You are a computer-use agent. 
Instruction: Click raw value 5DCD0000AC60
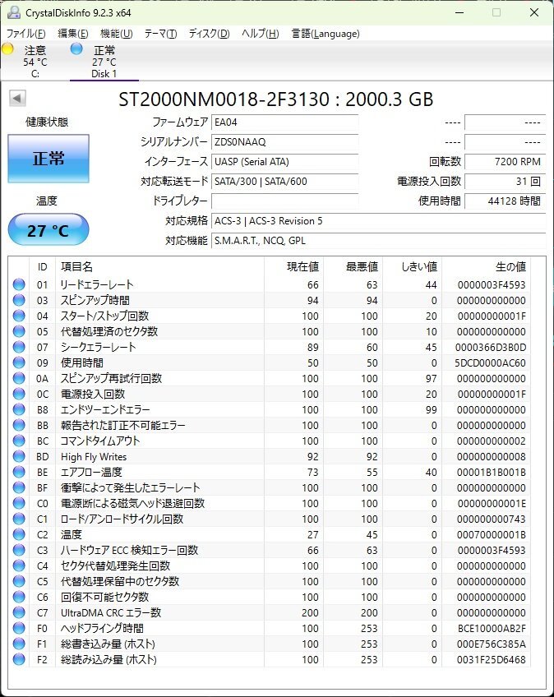[490, 362]
